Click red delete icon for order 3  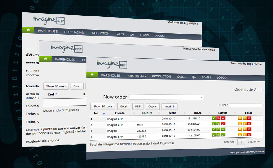coord(249,124)
